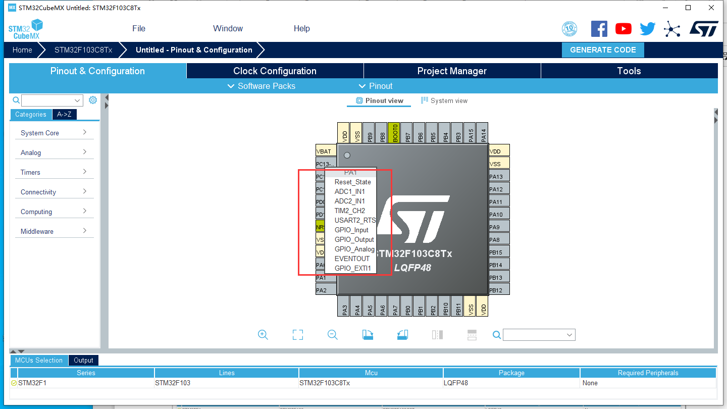Expand the System Core category

click(x=54, y=132)
